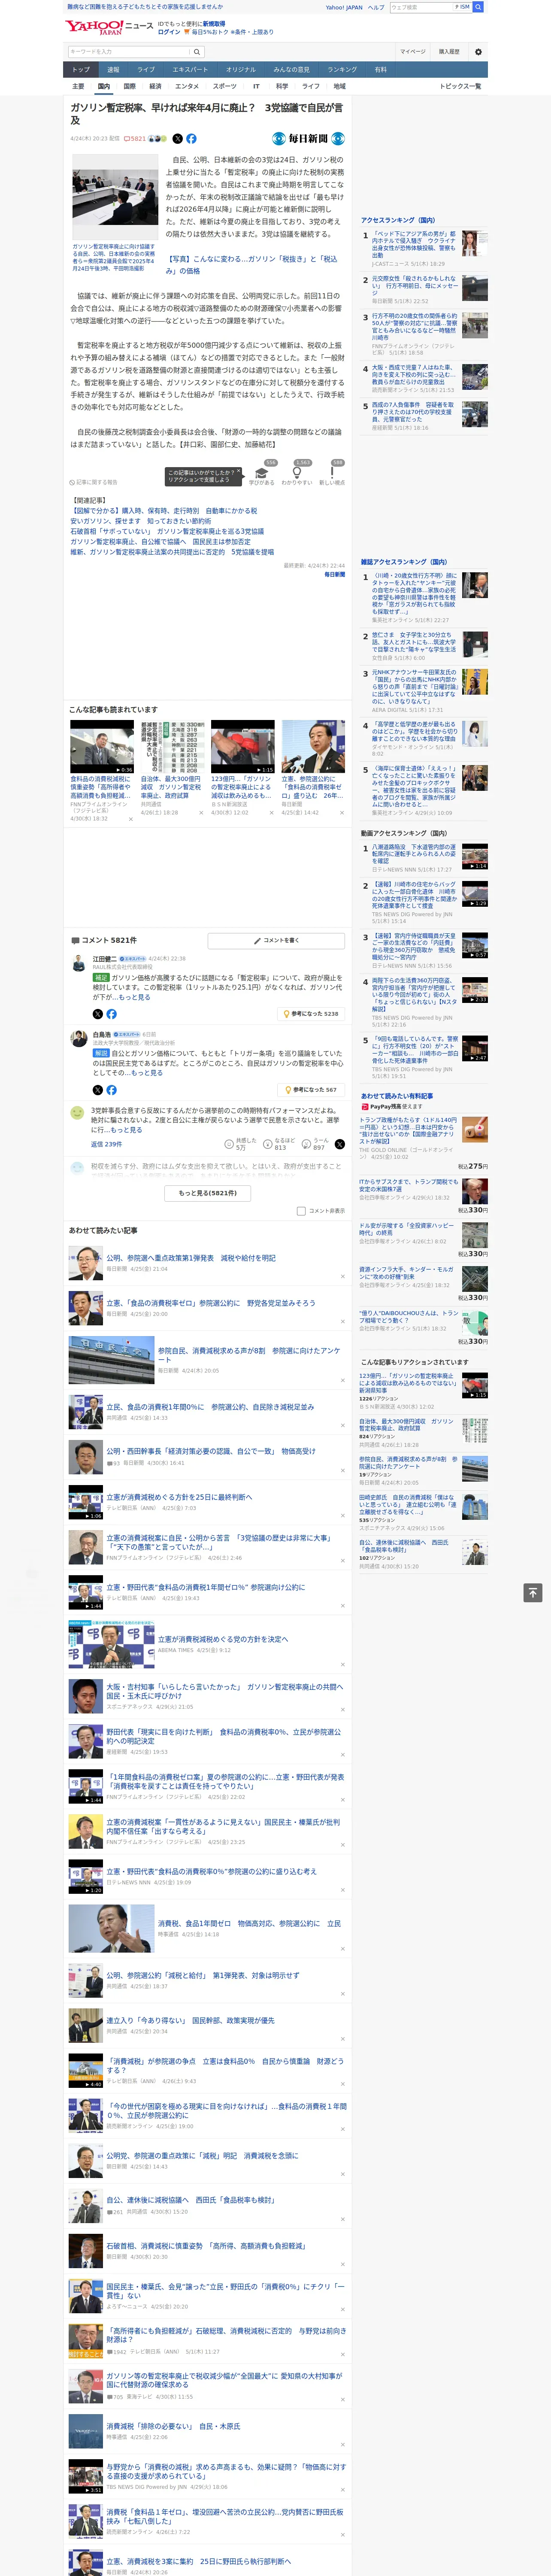551x2576 pixels.
Task: Click the keyword search magnifier icon
Action: coord(197,51)
